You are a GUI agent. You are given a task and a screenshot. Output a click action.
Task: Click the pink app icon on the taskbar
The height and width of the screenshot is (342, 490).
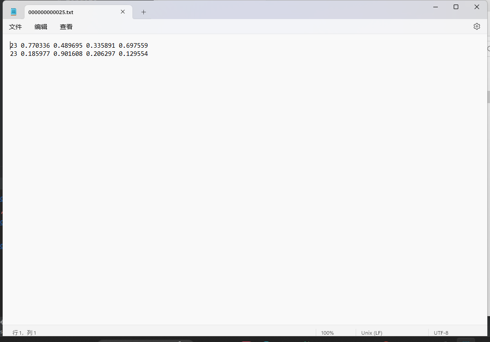pos(246,341)
